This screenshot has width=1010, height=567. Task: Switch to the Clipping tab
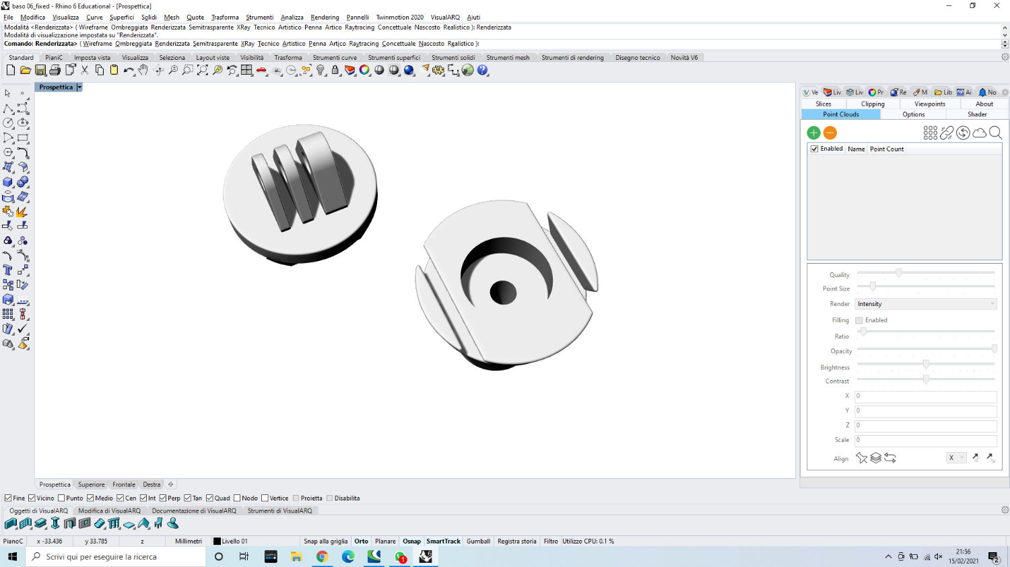click(873, 104)
